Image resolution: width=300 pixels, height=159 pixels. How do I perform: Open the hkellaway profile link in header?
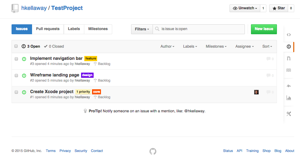coord(34,8)
